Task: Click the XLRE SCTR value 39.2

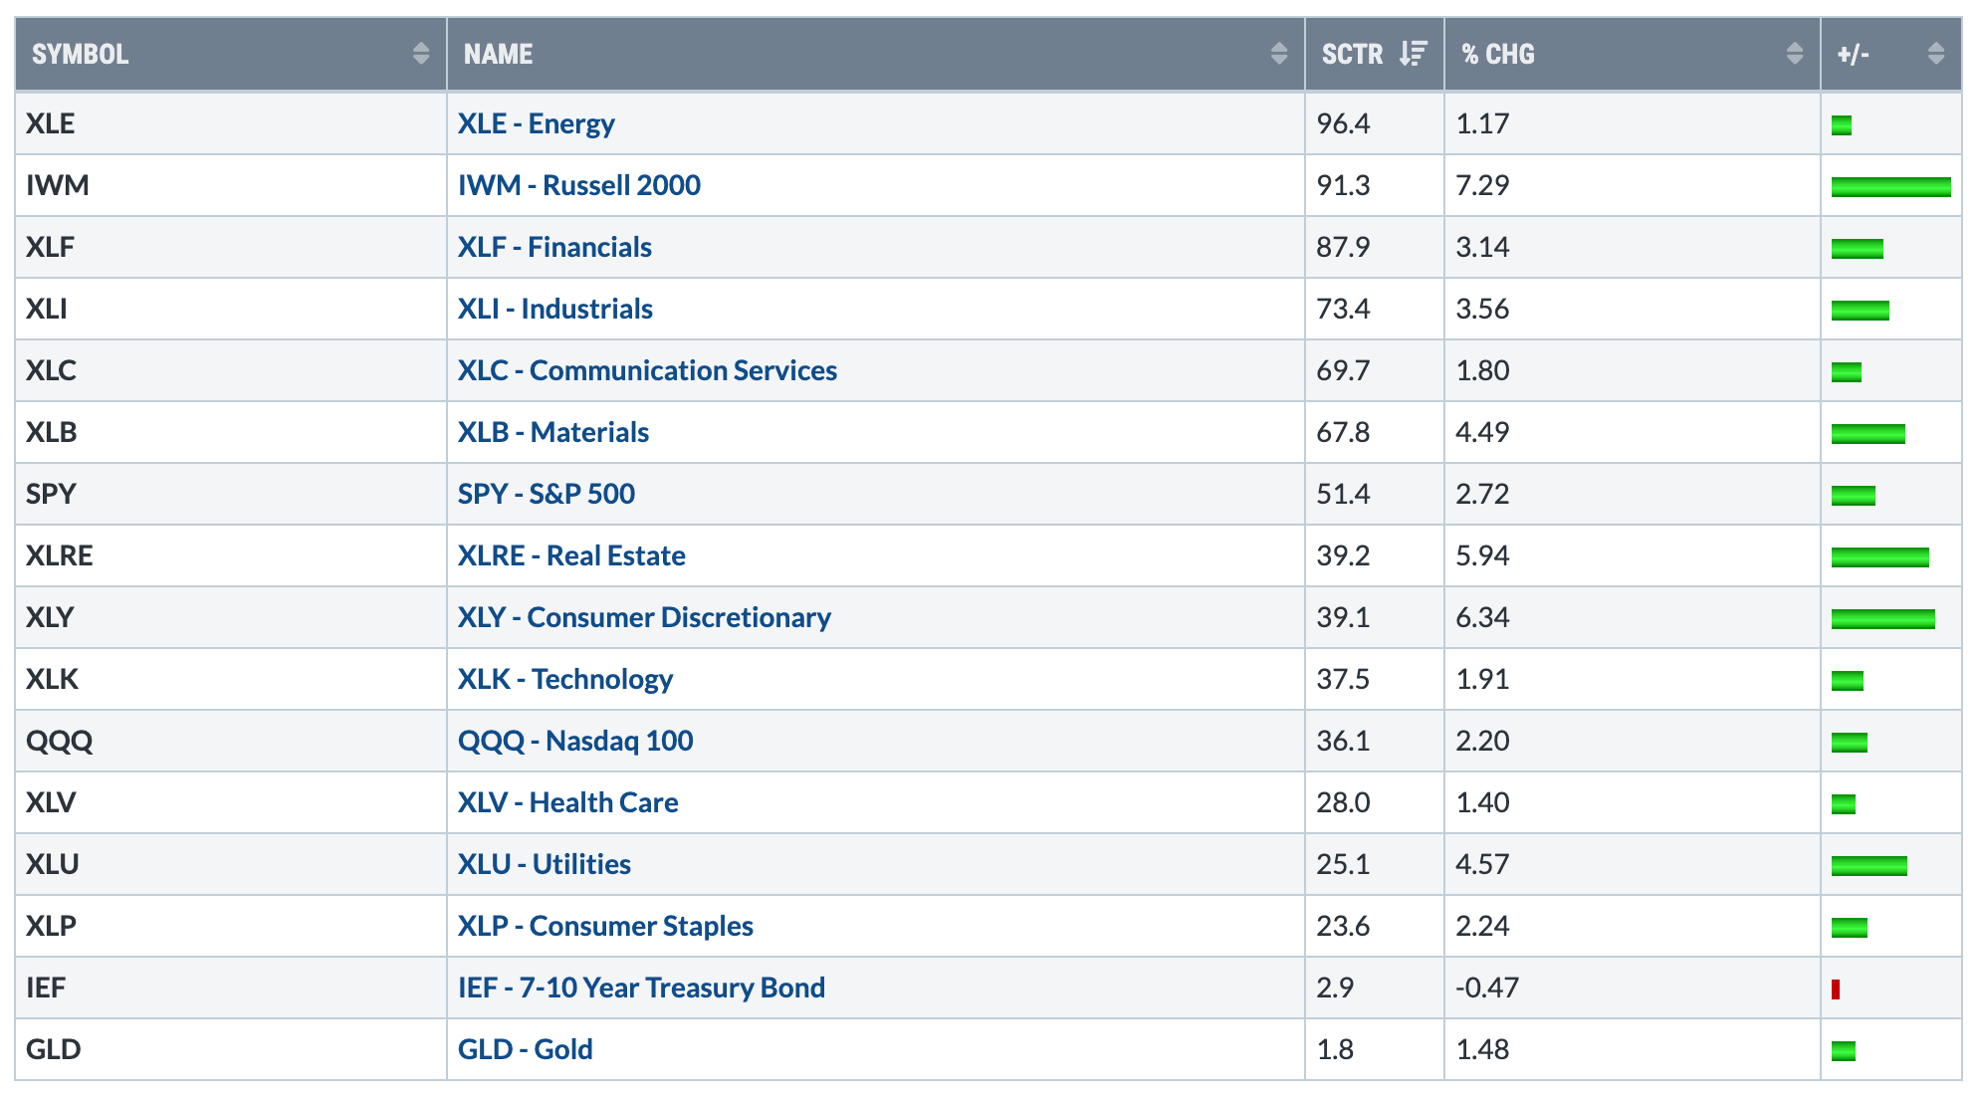Action: pos(1343,555)
